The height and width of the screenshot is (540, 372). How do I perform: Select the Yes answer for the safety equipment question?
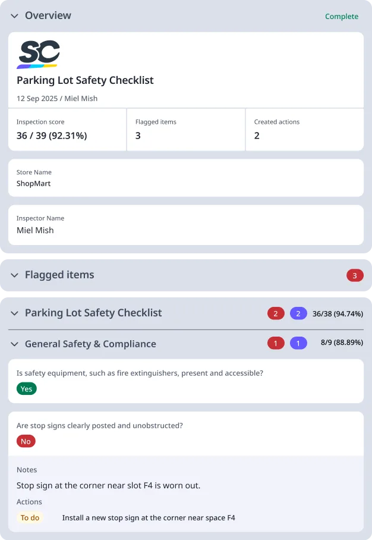point(26,388)
